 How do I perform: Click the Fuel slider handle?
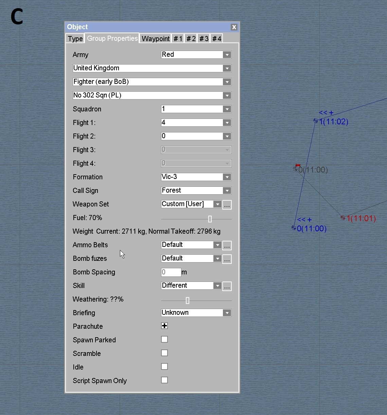pyautogui.click(x=210, y=219)
